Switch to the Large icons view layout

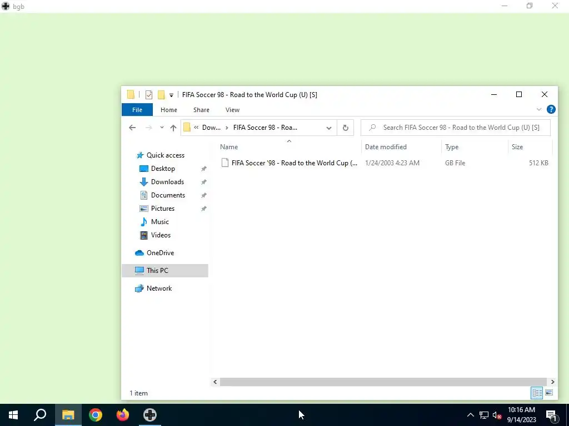click(x=549, y=393)
